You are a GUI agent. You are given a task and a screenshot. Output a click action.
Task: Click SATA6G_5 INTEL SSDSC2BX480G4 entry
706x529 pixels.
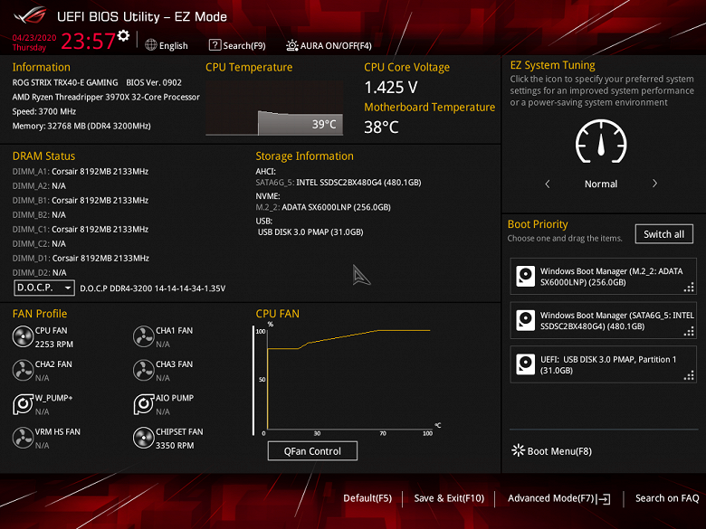[x=339, y=182]
